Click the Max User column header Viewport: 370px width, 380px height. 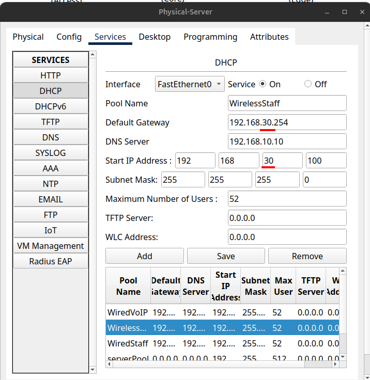pos(283,286)
